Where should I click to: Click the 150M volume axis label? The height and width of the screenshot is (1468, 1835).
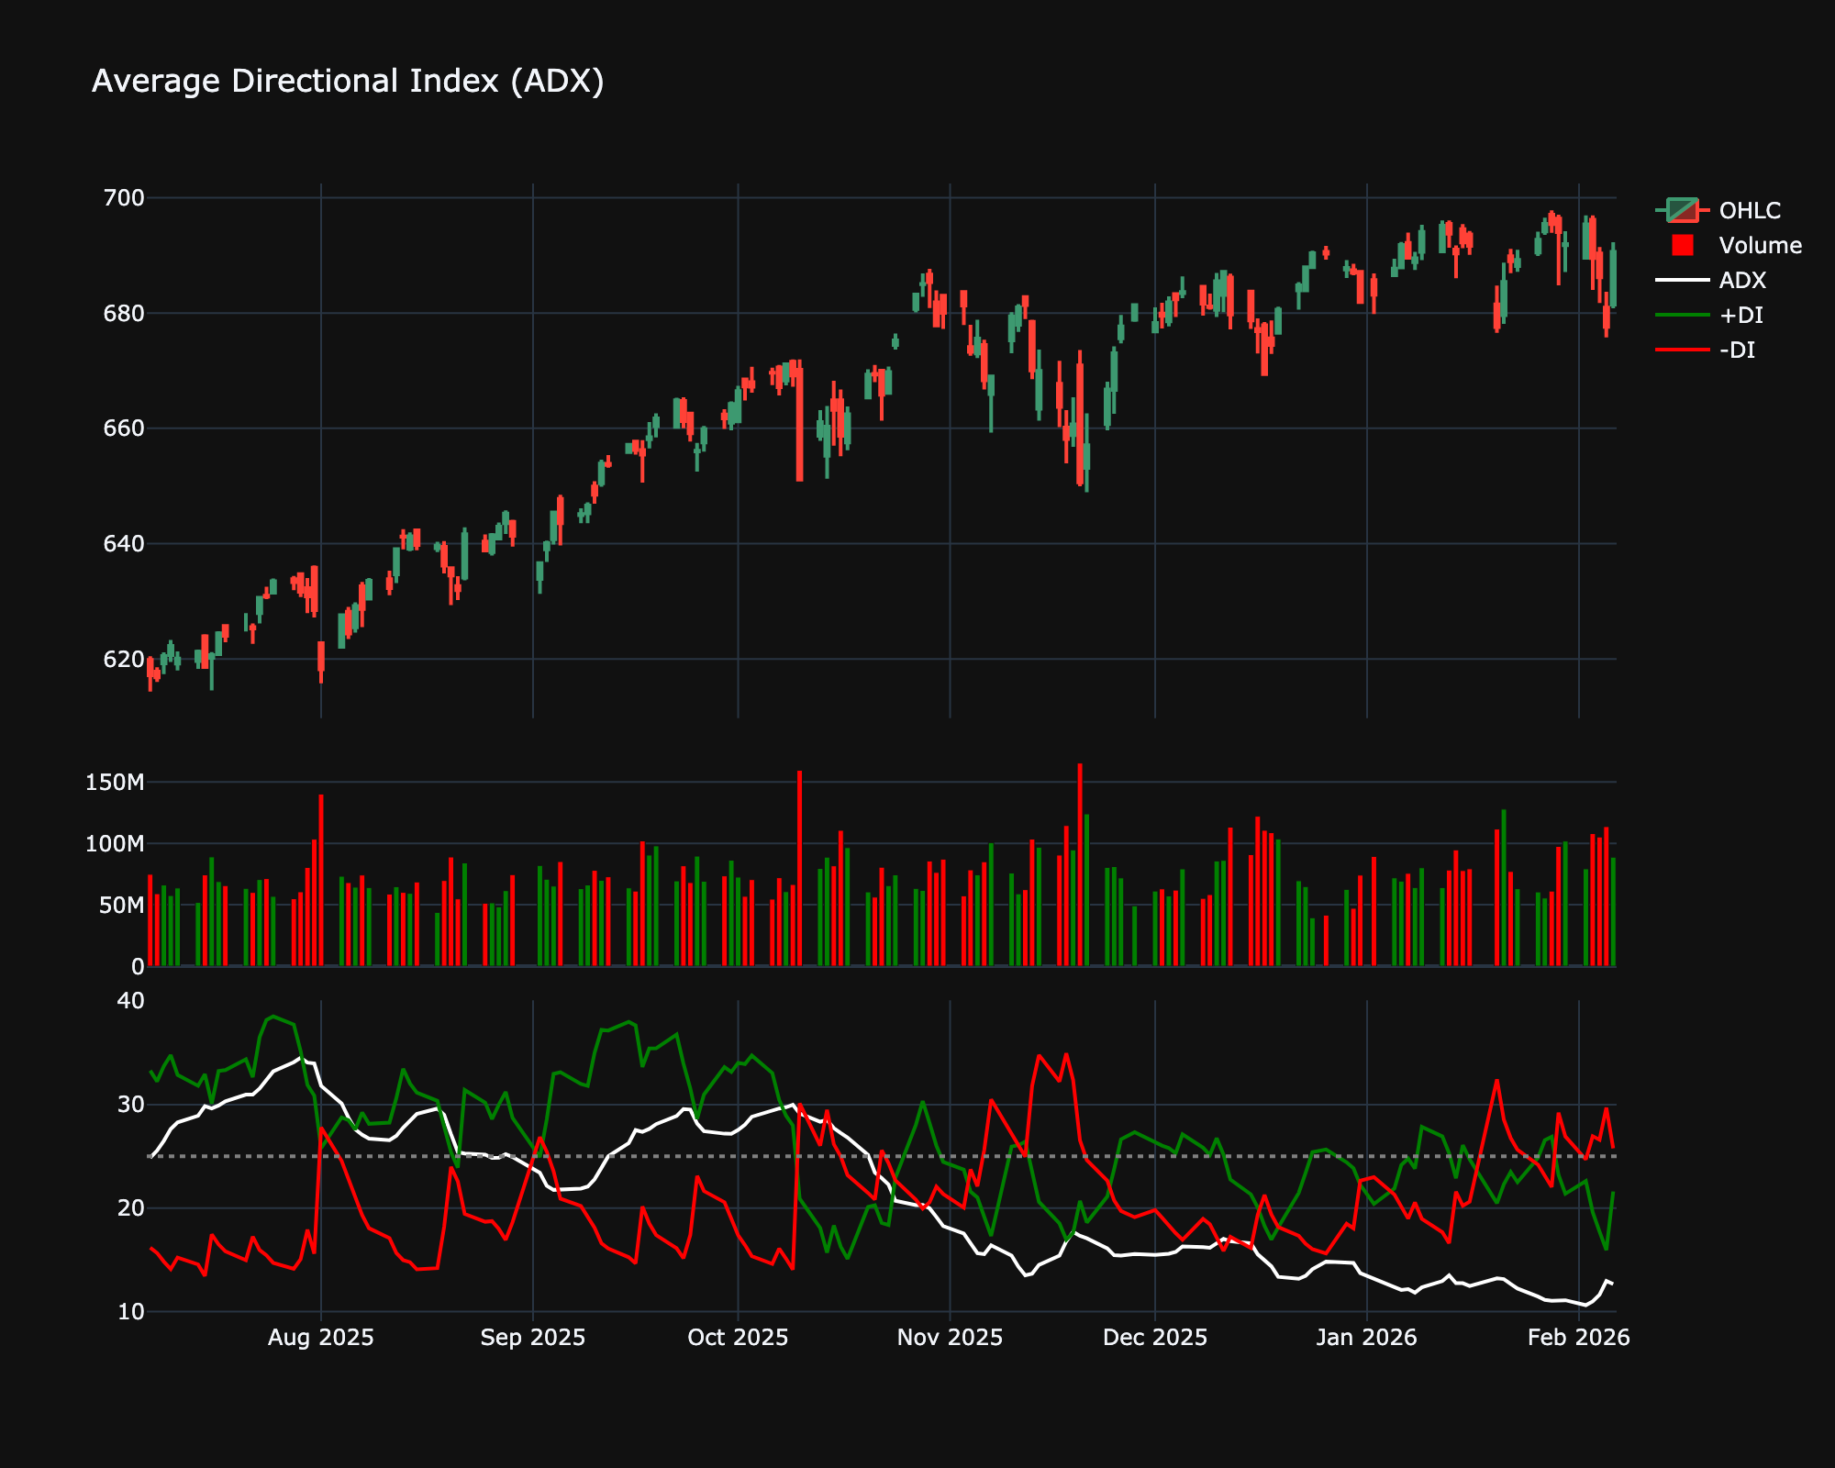coord(115,783)
